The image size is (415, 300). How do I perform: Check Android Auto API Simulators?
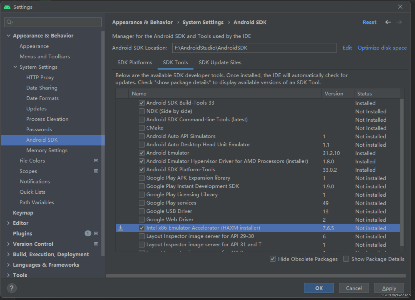[142, 136]
